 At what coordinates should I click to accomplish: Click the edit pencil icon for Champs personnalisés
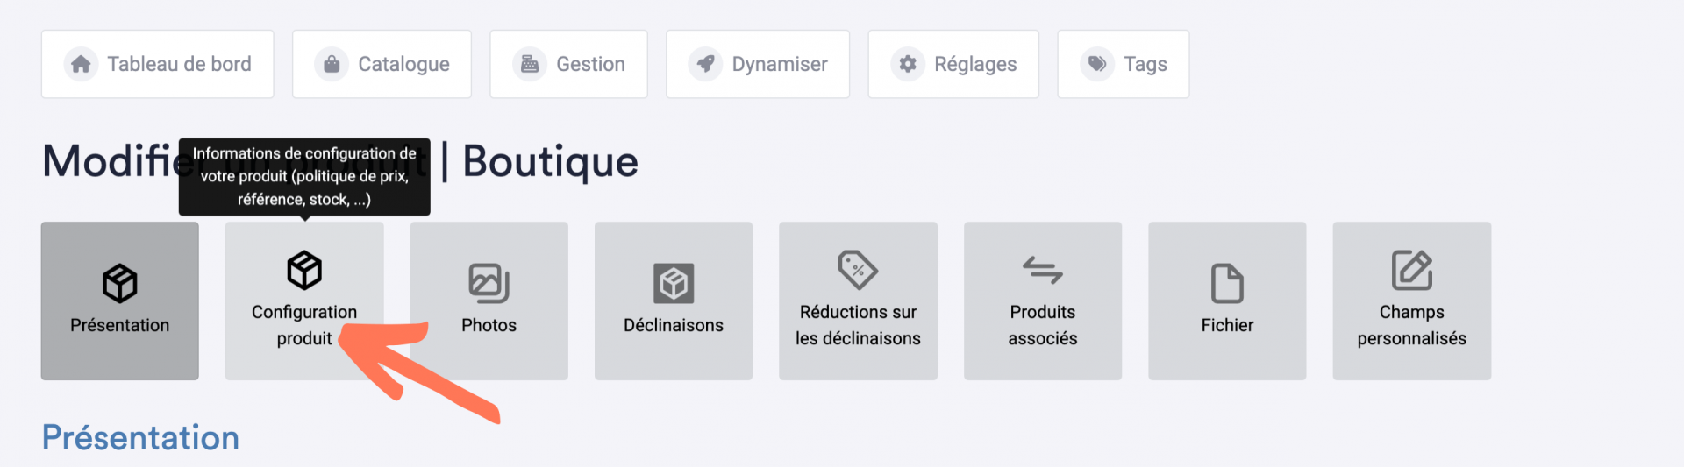point(1412,270)
